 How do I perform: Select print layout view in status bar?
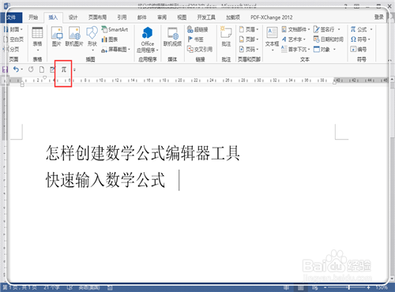(301, 288)
